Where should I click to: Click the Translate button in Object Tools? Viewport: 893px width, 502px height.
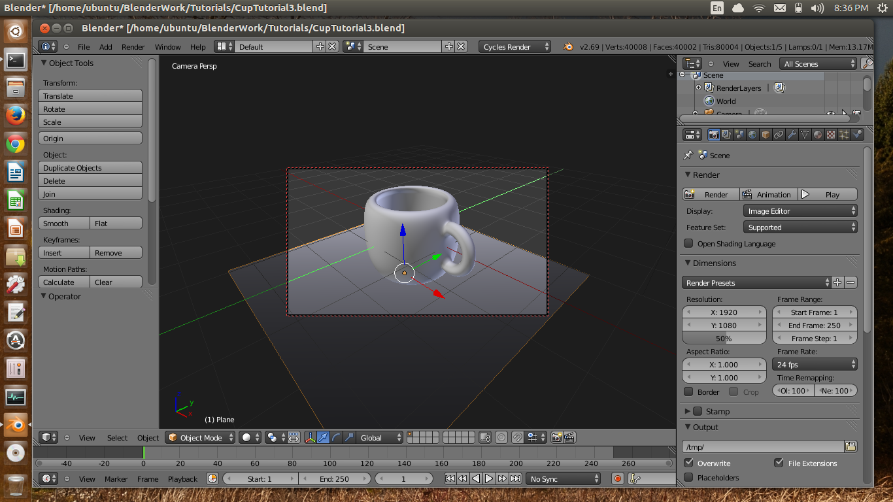click(x=90, y=95)
